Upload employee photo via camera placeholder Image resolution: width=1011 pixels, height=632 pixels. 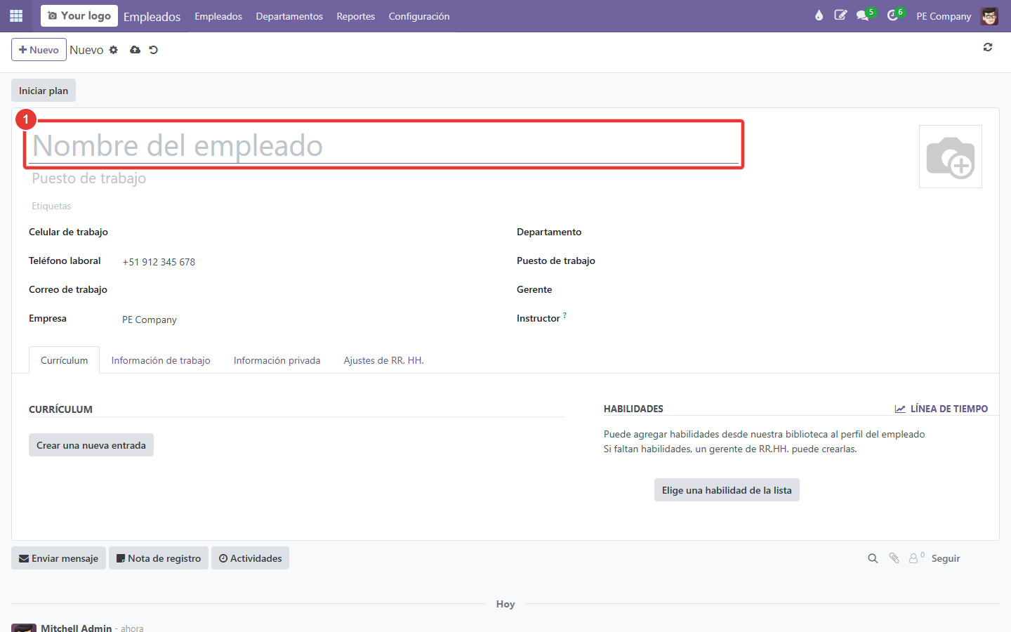pos(951,157)
